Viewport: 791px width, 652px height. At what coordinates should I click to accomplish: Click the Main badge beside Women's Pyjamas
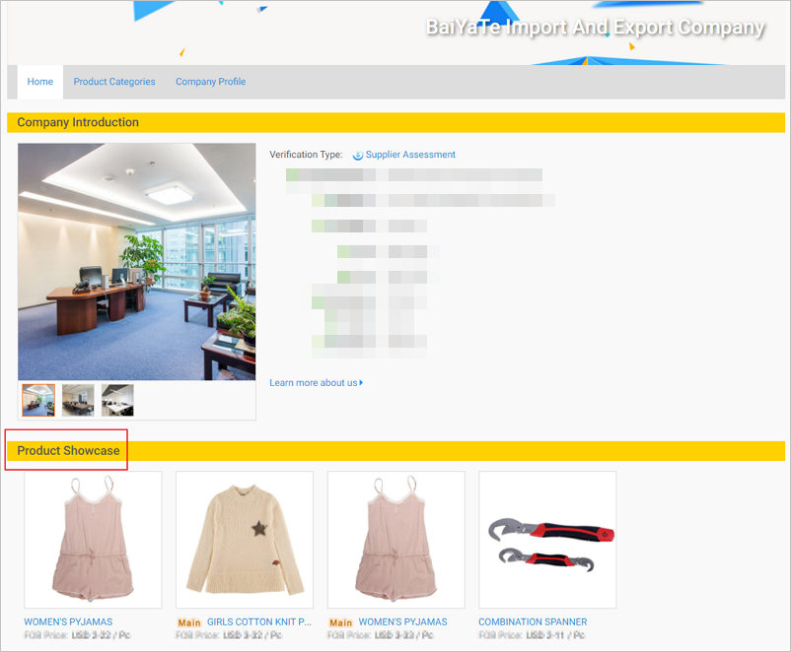341,622
